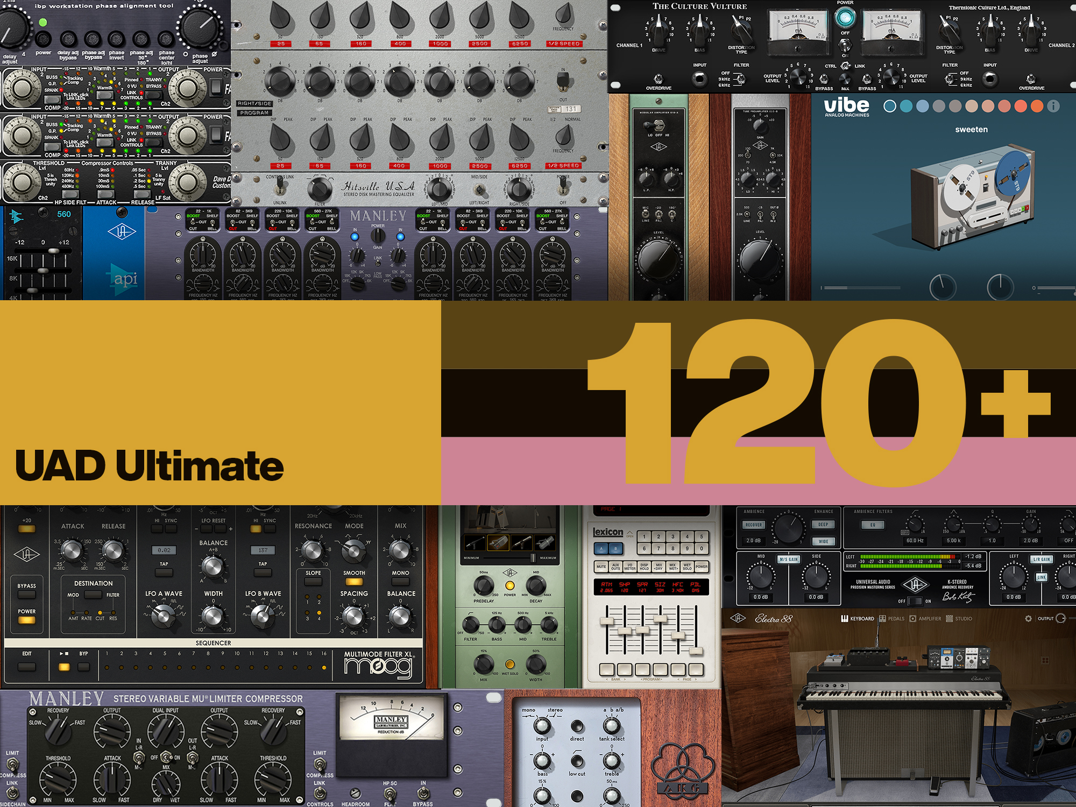Click Lexicon POWER button
The height and width of the screenshot is (807, 1076).
[x=702, y=567]
